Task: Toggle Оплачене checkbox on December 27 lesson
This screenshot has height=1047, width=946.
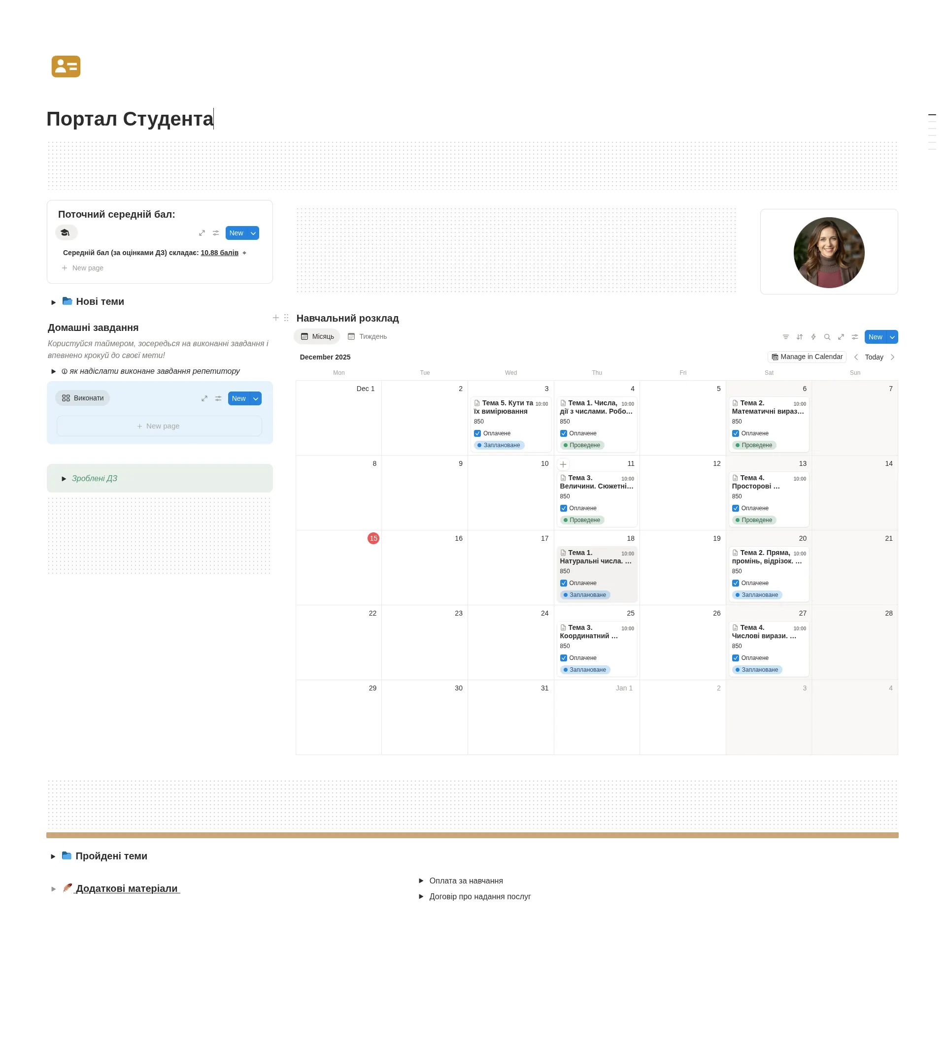Action: [735, 658]
